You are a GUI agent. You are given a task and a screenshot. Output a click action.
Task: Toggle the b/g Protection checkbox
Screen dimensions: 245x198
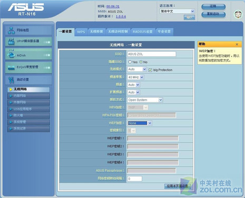pyautogui.click(x=150, y=70)
